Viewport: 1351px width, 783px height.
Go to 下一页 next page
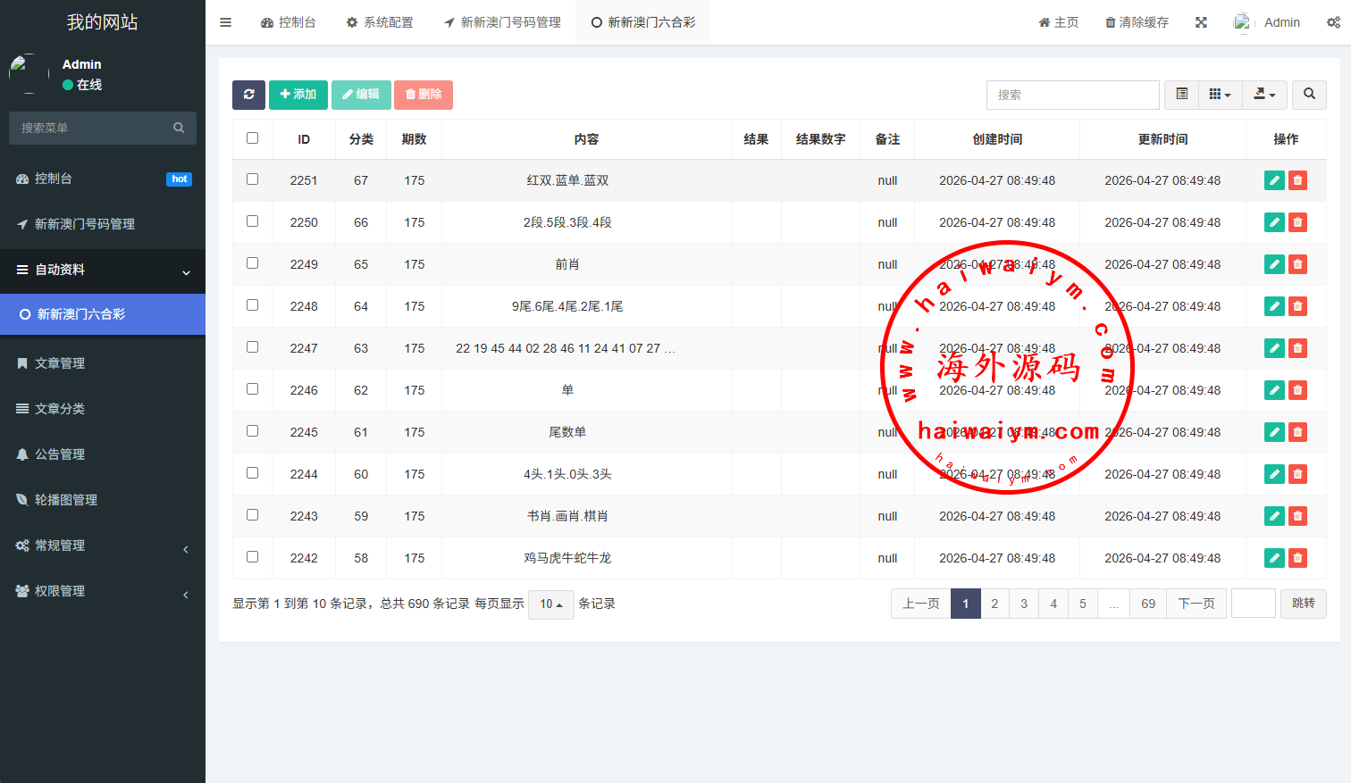1196,604
